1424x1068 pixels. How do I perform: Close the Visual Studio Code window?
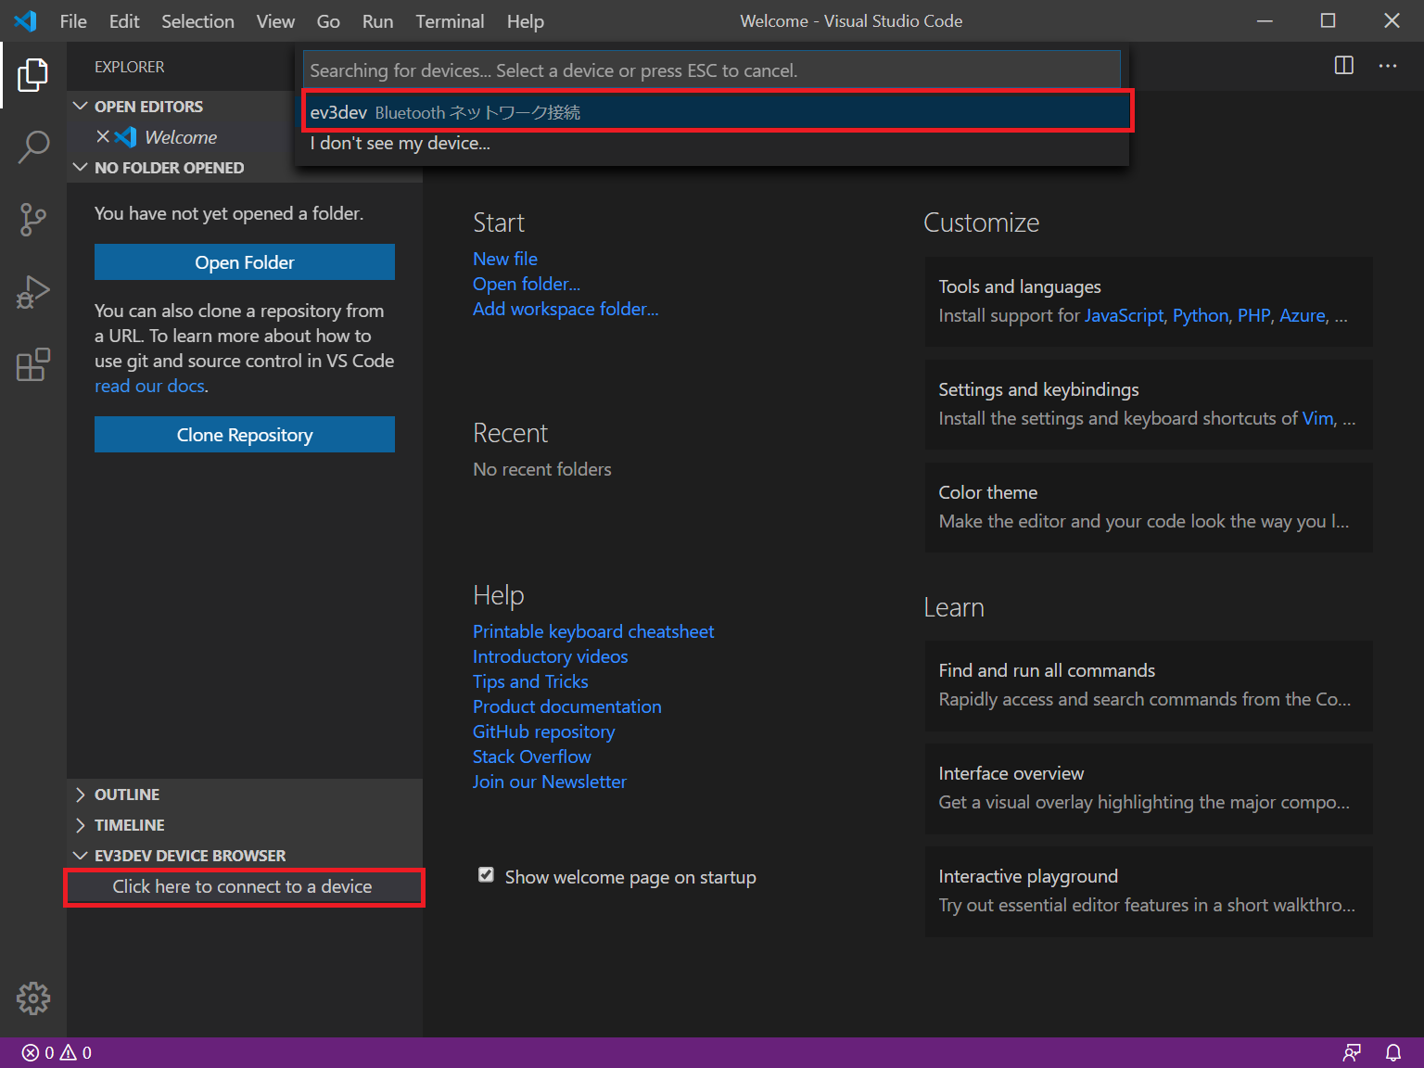1392,20
